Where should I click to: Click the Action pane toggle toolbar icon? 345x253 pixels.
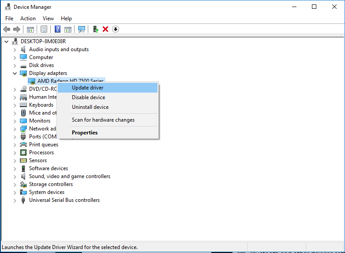coord(68,29)
